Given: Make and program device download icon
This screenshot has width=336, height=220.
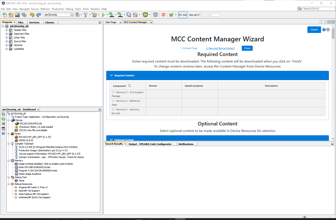Looking at the screenshot, I should tap(111, 15).
